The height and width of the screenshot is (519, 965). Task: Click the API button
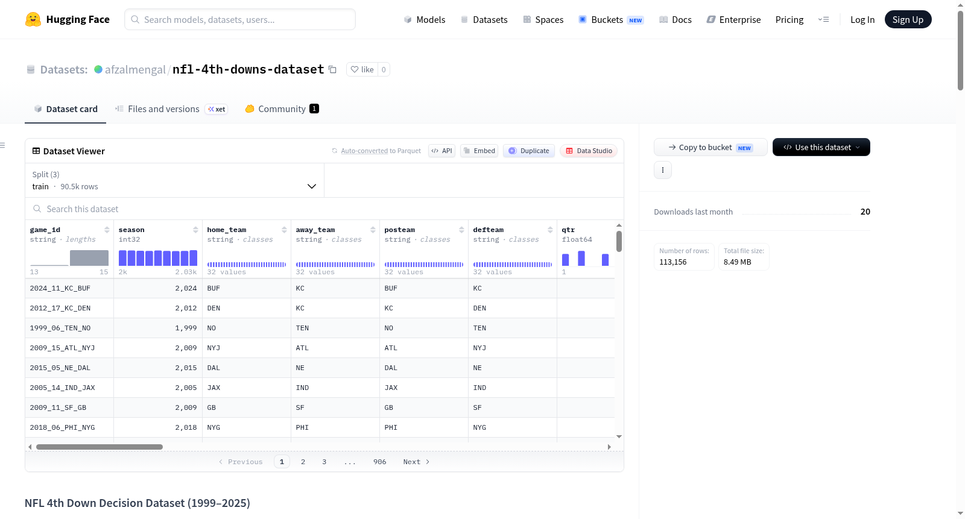click(441, 151)
